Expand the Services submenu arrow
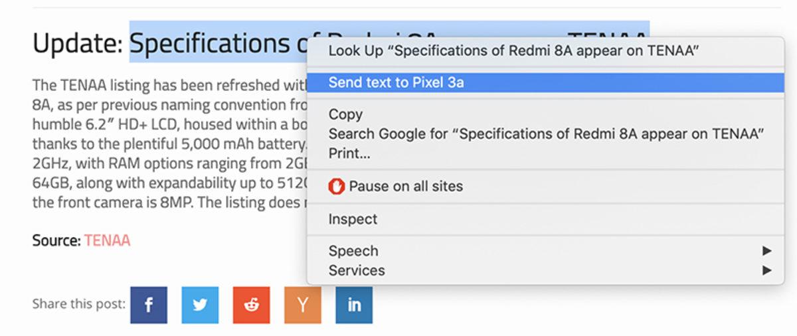Screen dimensions: 797x336 (x=766, y=270)
